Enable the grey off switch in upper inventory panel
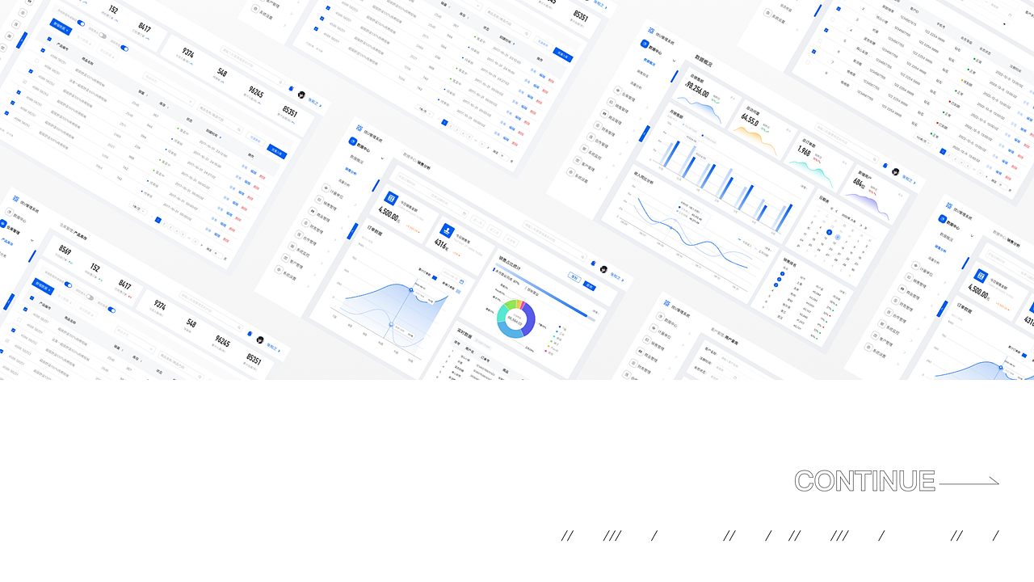The image size is (1034, 582). pyautogui.click(x=103, y=36)
